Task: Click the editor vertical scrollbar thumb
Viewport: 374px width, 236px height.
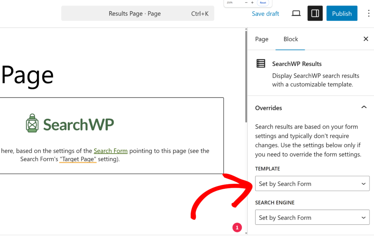Action: point(246,76)
